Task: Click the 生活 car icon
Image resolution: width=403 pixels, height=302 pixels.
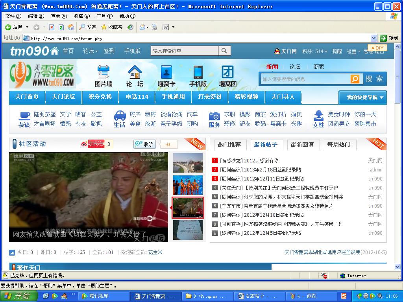Action: pyautogui.click(x=120, y=115)
